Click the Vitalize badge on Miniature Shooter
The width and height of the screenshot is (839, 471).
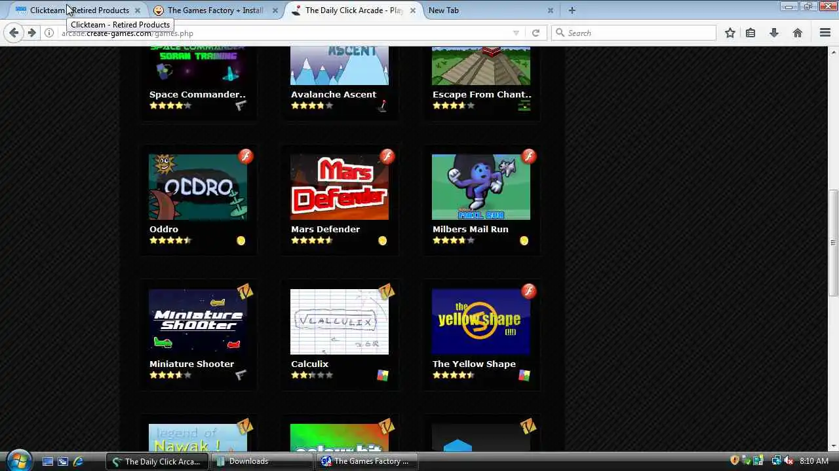[246, 291]
